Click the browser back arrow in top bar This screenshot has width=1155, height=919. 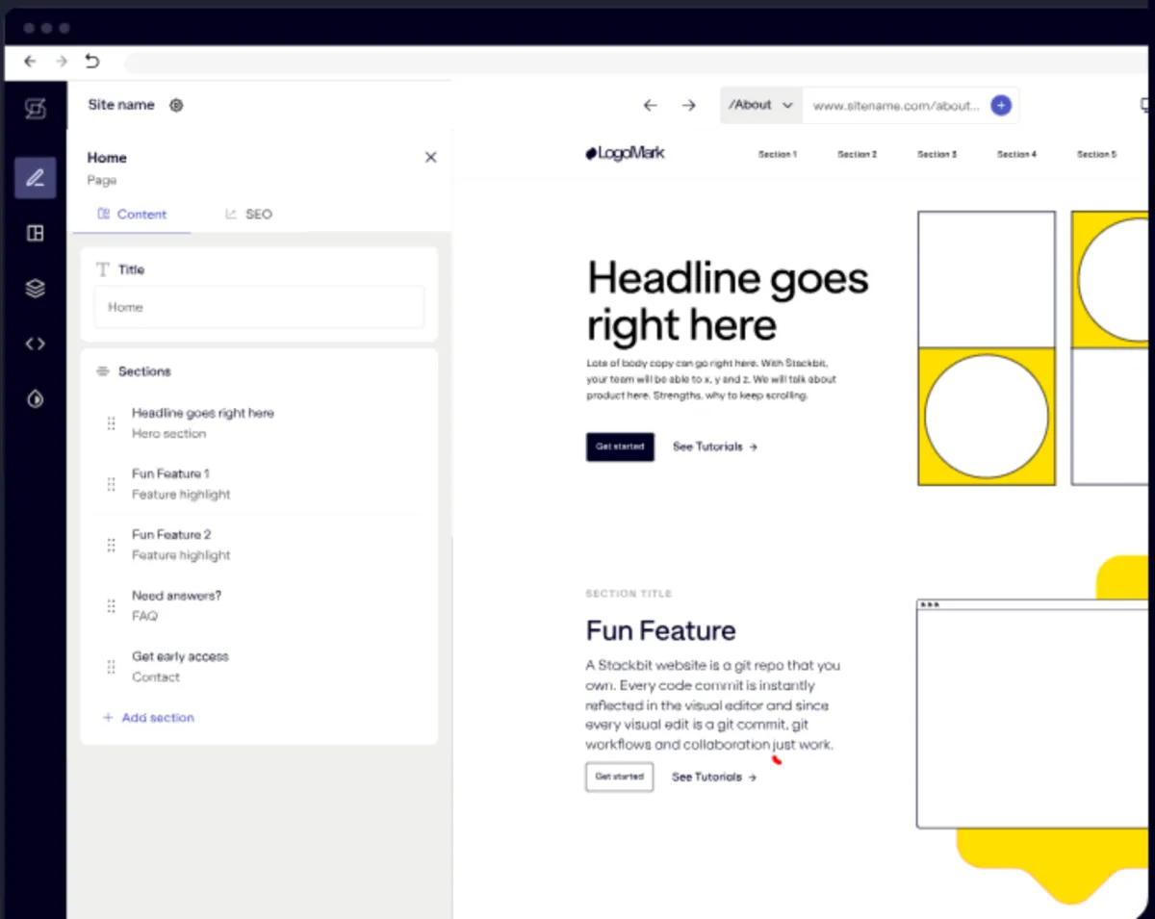(x=30, y=61)
